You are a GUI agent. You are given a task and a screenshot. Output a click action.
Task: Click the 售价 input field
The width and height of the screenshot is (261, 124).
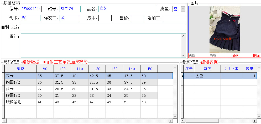coord(137,18)
